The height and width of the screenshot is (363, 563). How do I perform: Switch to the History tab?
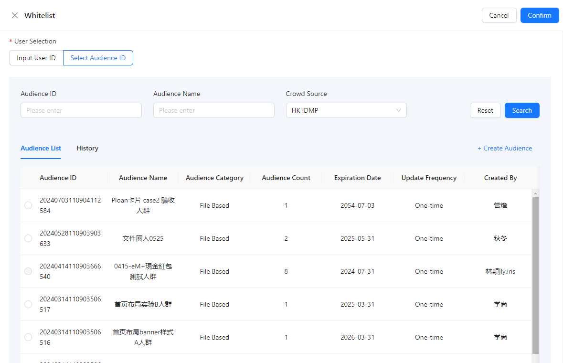pos(87,148)
